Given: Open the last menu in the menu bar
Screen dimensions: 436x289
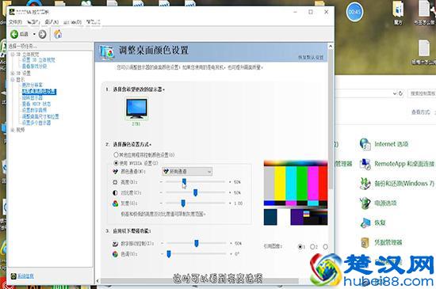Looking at the screenshot, I should [94, 22].
